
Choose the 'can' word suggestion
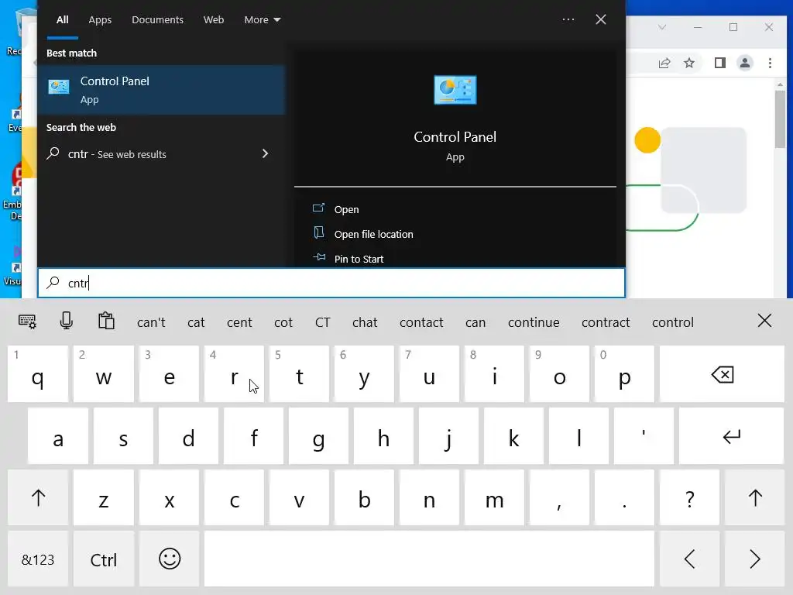[475, 322]
